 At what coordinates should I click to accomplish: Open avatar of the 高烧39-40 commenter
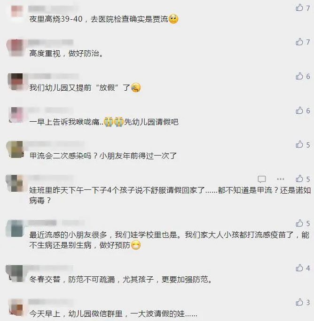[x=17, y=11]
